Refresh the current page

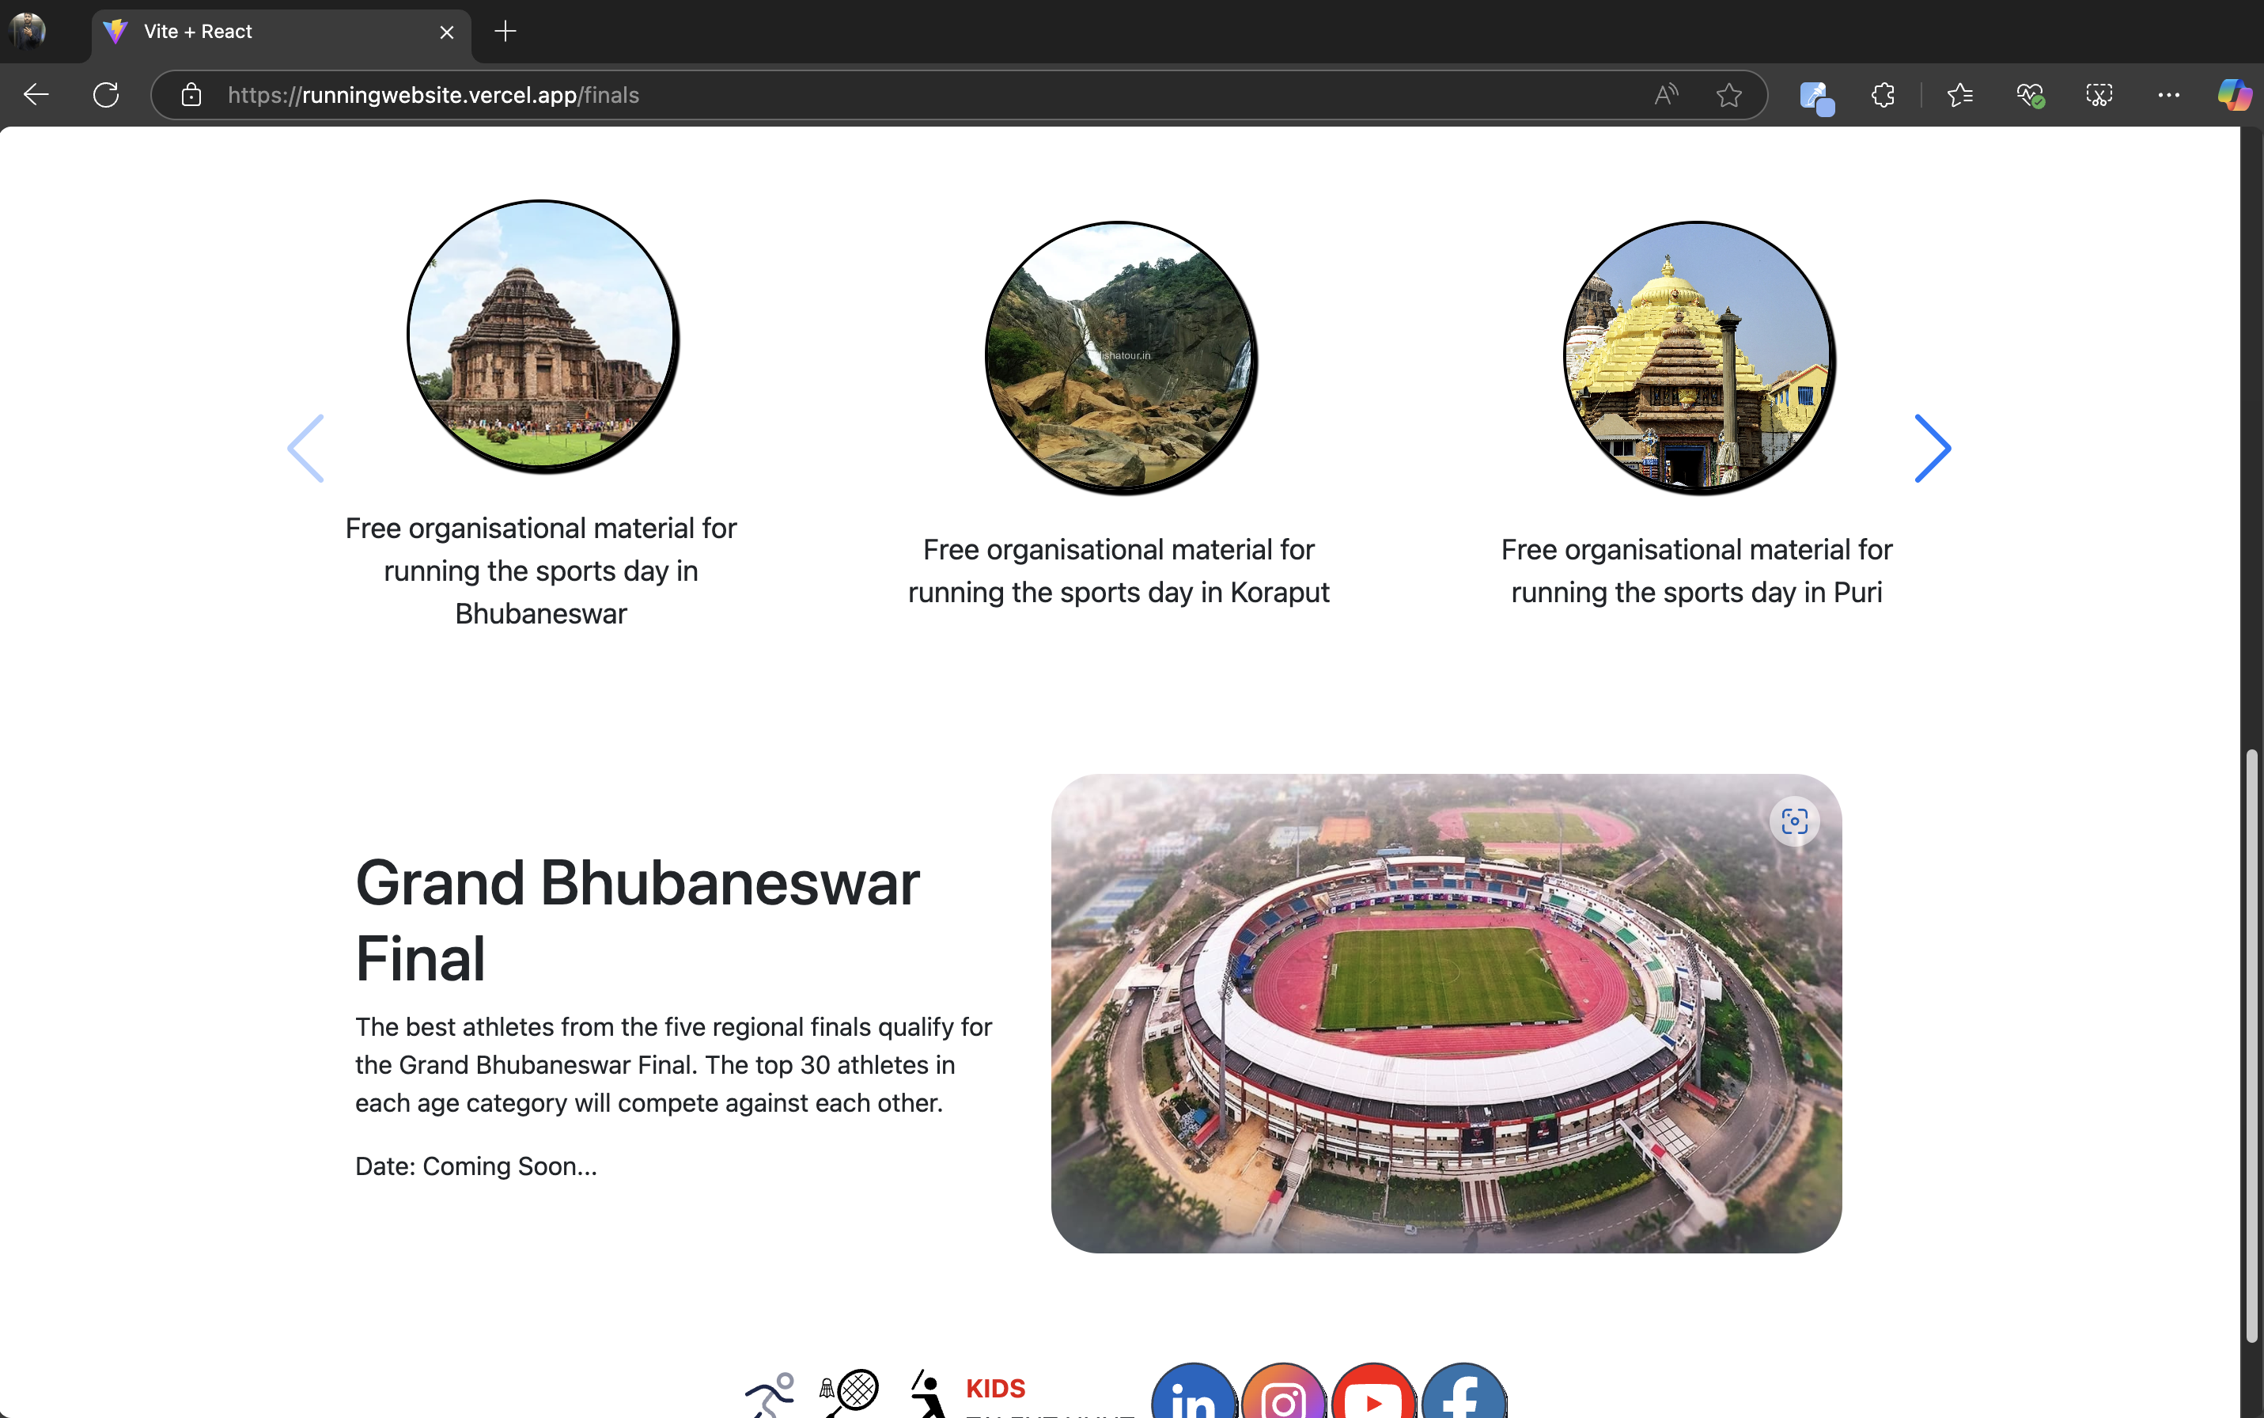pyautogui.click(x=106, y=95)
